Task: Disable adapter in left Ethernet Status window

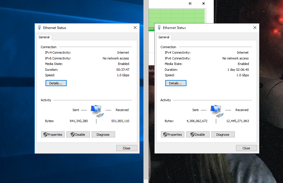Action: (78, 135)
